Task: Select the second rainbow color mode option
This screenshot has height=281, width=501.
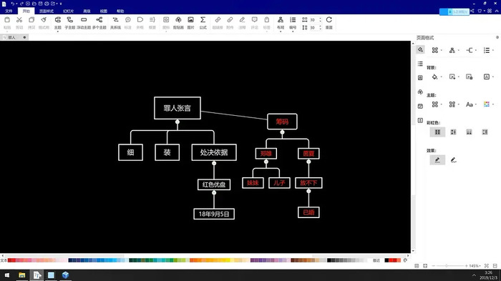Action: pyautogui.click(x=453, y=132)
